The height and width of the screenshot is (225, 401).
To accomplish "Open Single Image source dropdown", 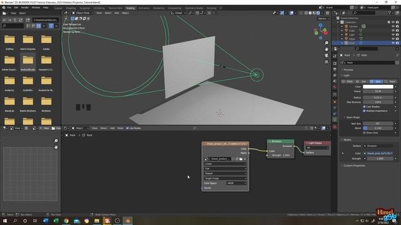I will [225, 178].
